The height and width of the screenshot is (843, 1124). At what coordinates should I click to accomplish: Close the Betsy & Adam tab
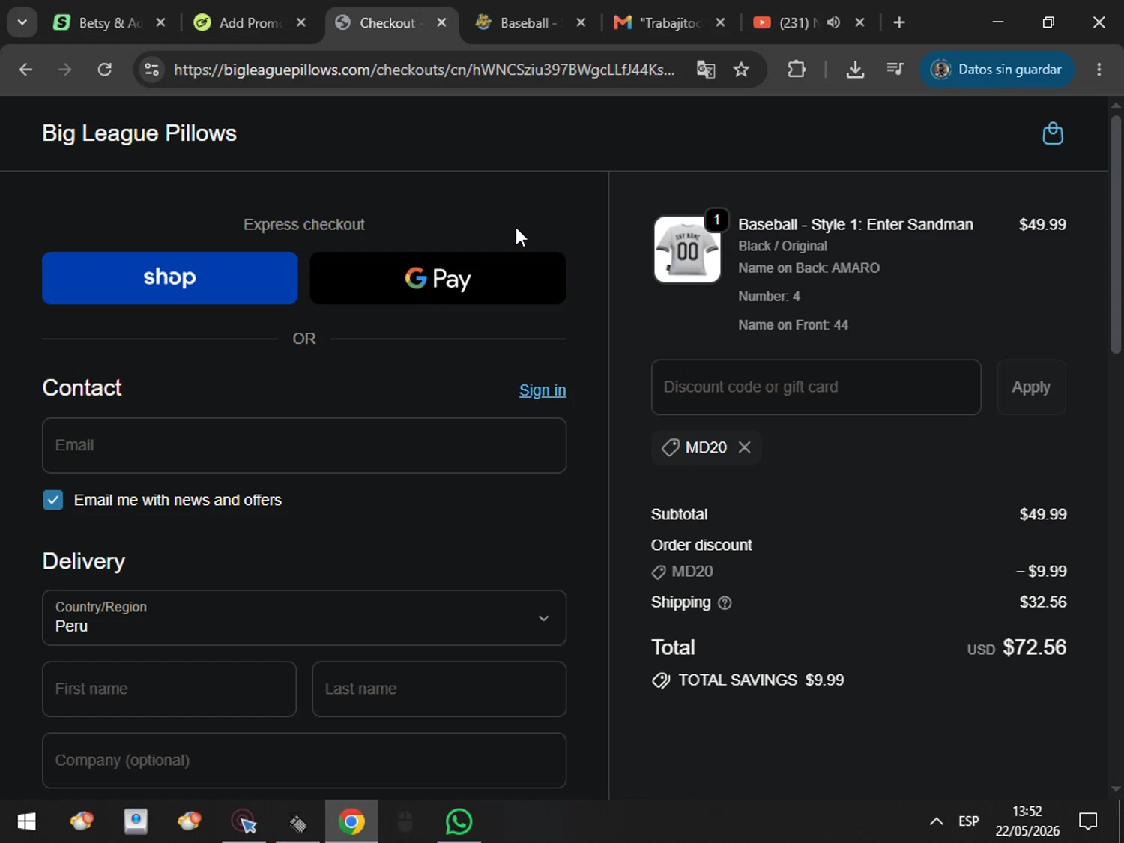tap(160, 22)
